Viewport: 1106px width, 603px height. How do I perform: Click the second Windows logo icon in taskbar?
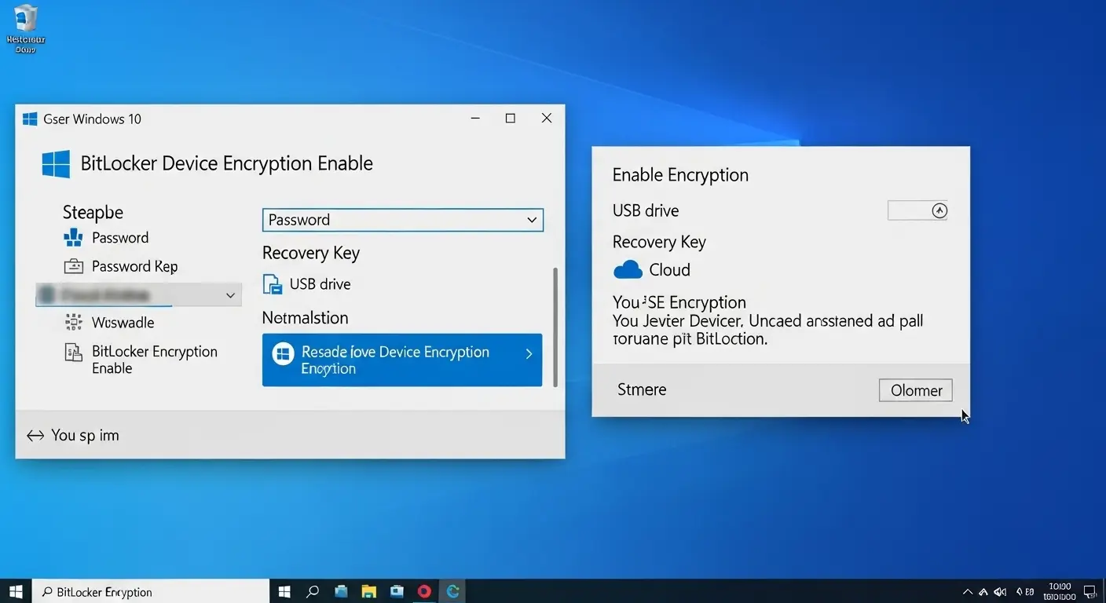[x=284, y=591]
